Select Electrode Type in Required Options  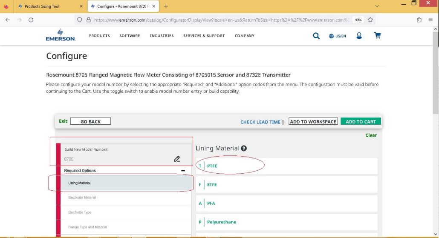coord(126,212)
